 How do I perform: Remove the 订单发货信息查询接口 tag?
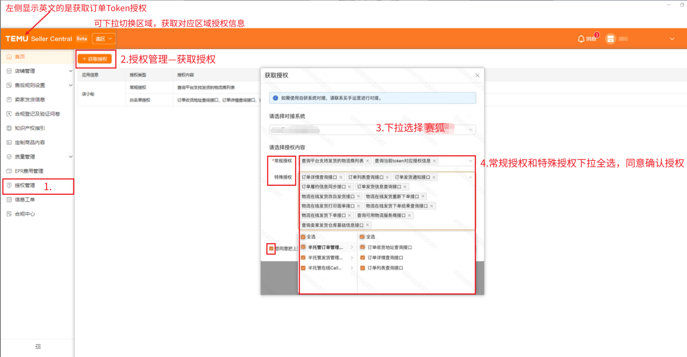tap(405, 187)
